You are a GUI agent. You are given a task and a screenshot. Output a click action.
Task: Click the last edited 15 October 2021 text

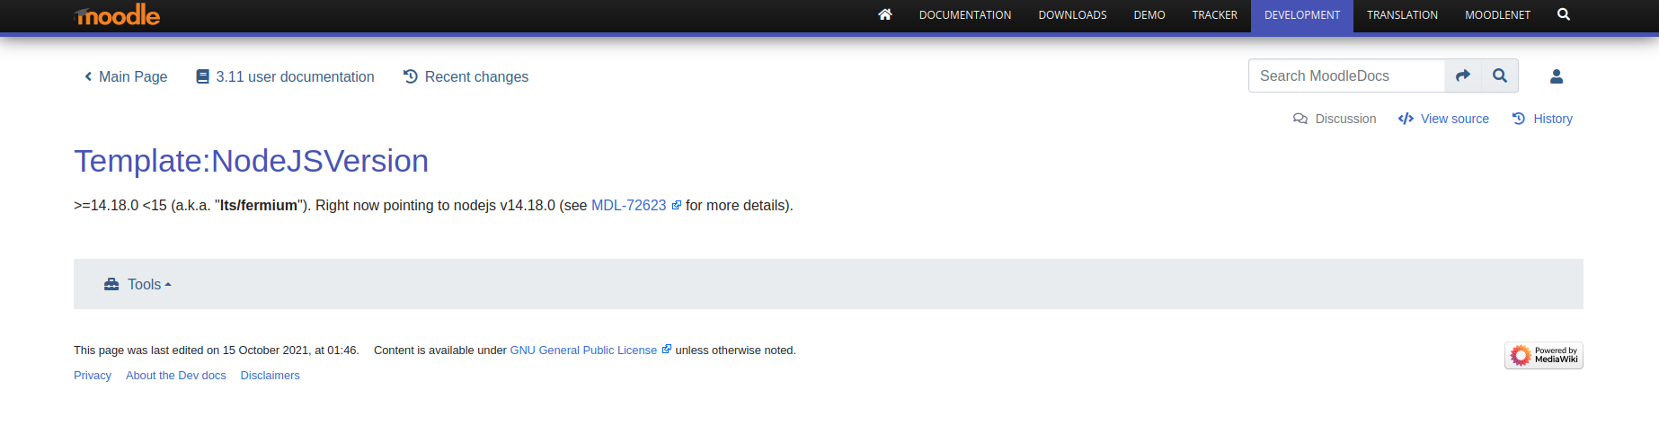coord(217,351)
